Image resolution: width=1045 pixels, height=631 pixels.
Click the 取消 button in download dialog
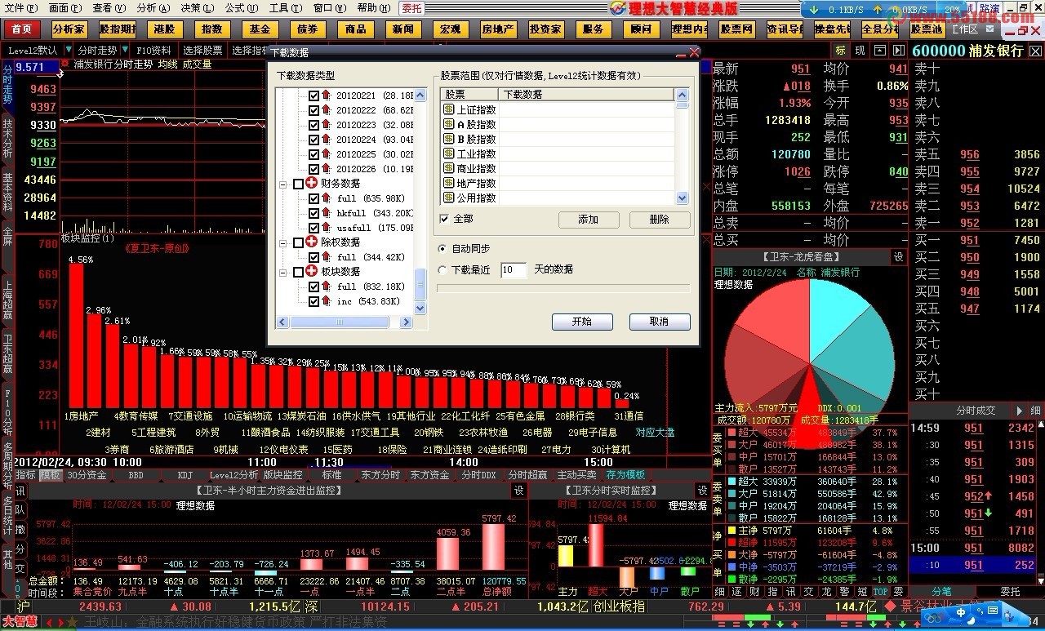pyautogui.click(x=660, y=322)
